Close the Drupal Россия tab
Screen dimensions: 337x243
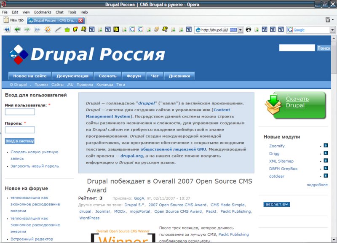[x=80, y=20]
